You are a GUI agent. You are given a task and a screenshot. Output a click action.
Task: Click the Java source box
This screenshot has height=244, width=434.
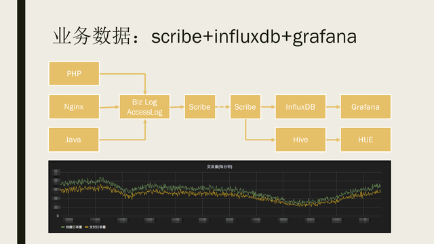[74, 140]
